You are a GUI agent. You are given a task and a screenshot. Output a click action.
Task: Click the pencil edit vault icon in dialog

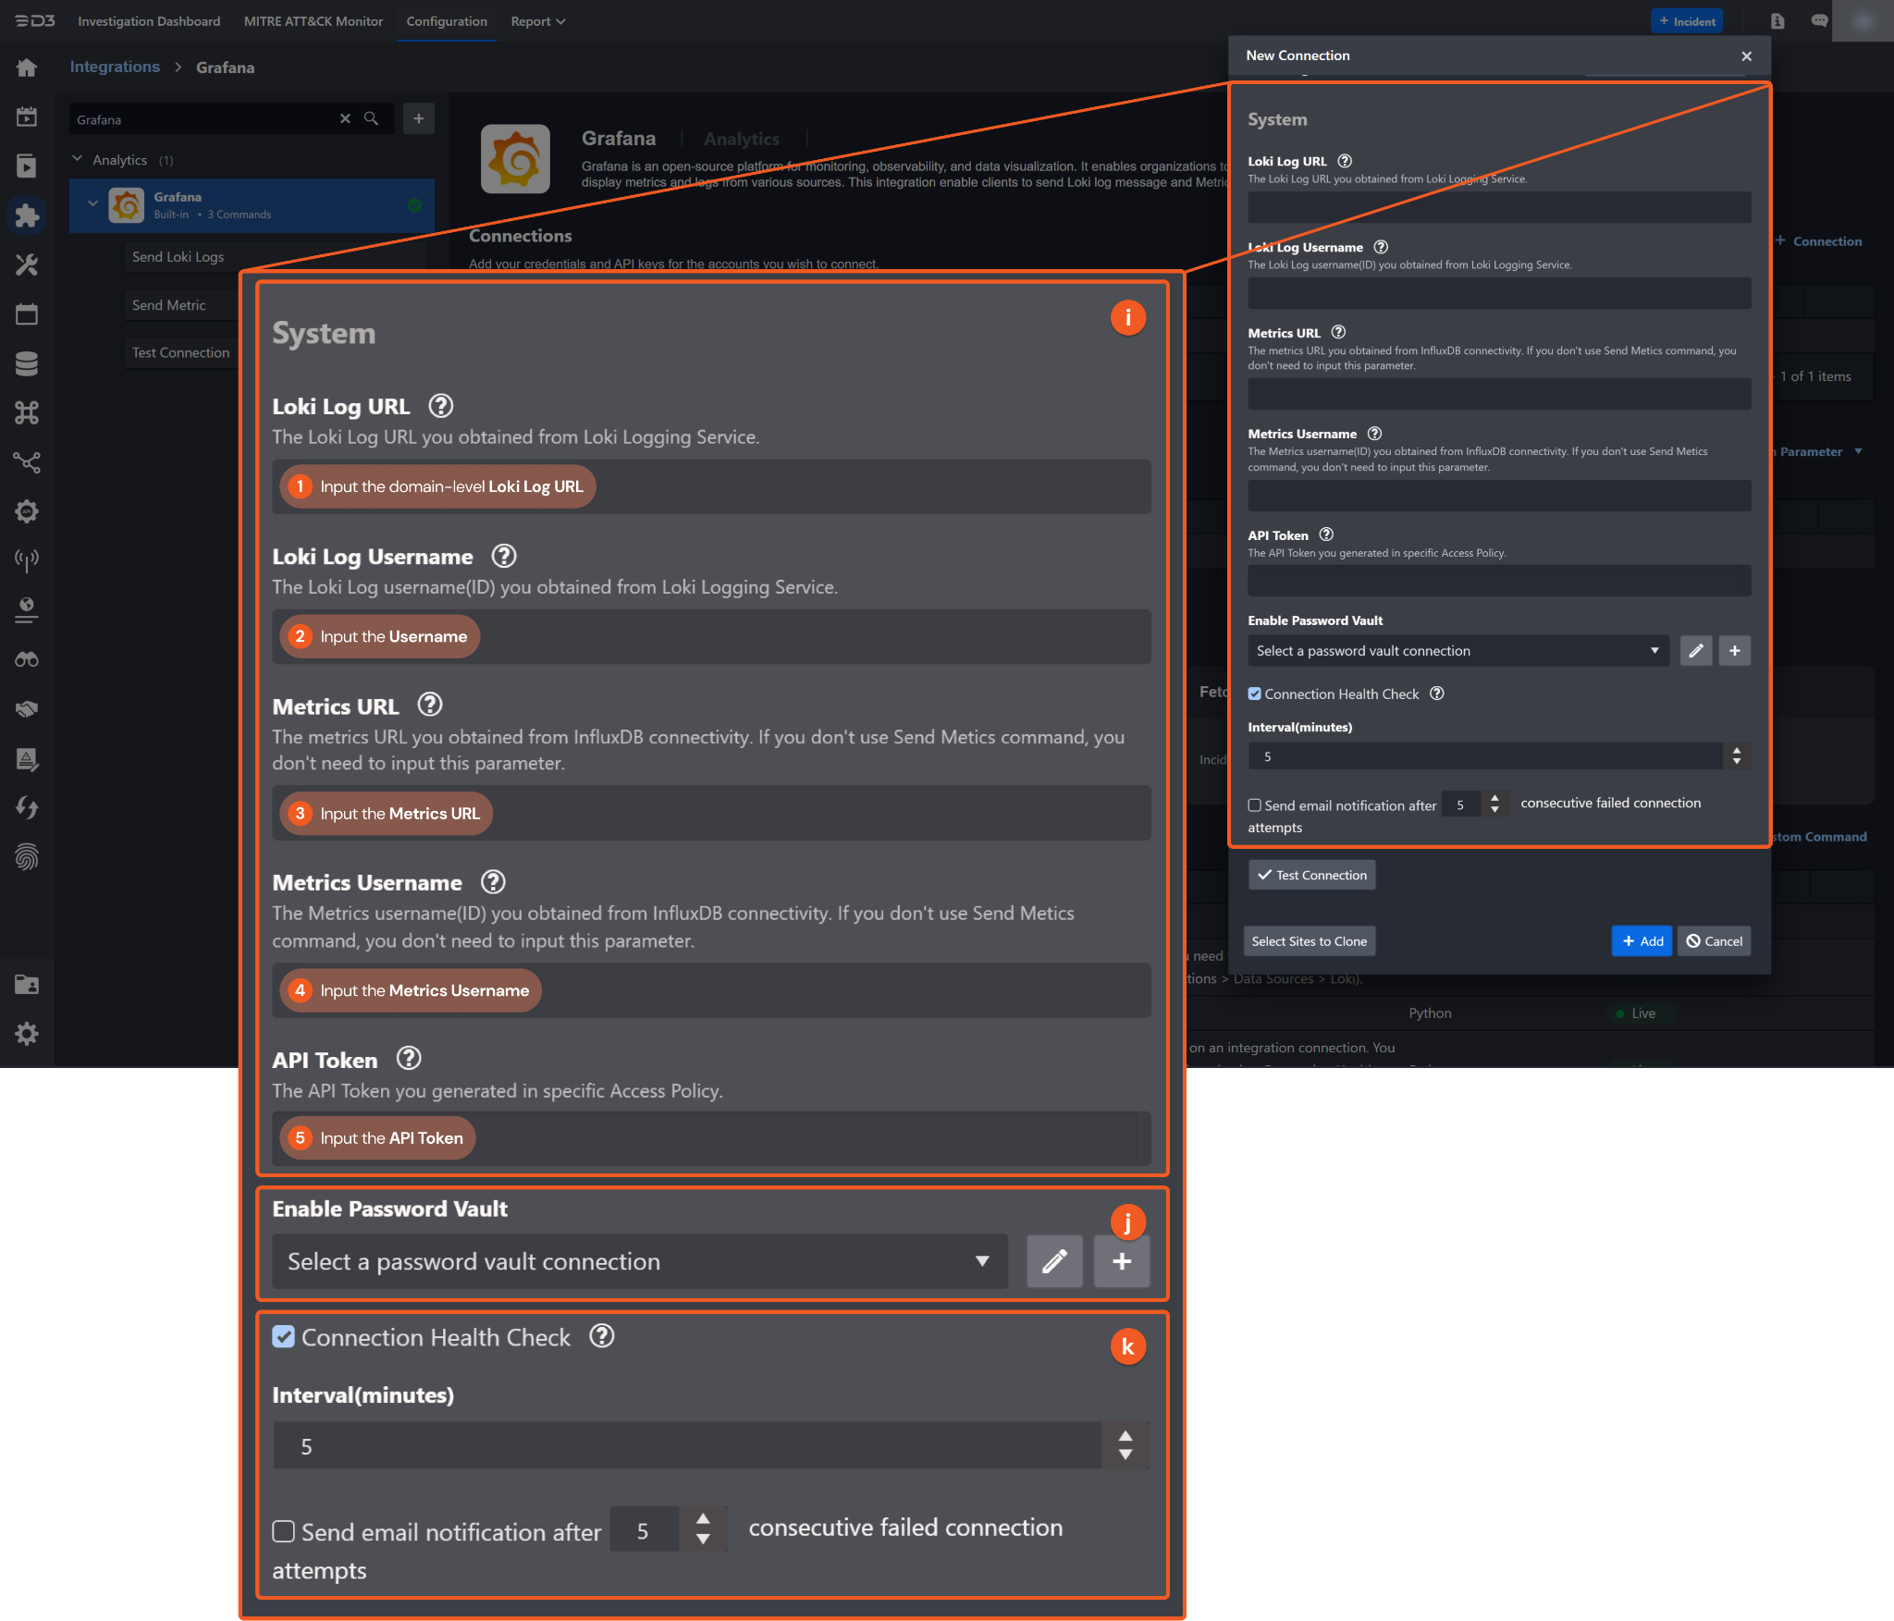(1695, 651)
